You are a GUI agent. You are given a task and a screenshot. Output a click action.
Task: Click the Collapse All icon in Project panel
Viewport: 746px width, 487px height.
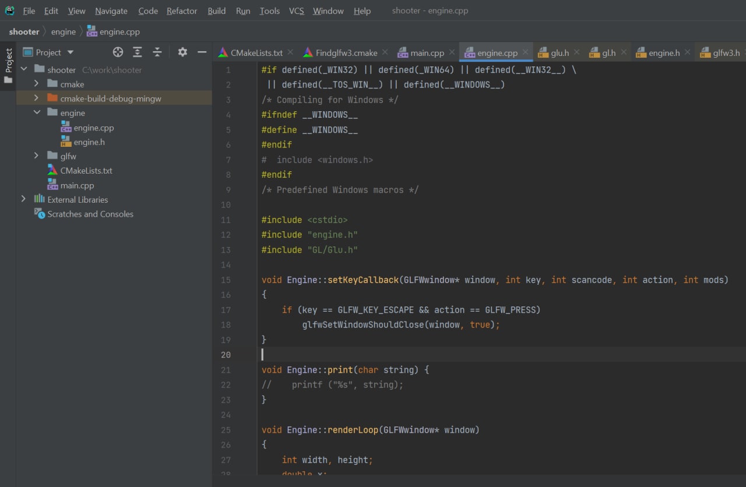click(157, 52)
